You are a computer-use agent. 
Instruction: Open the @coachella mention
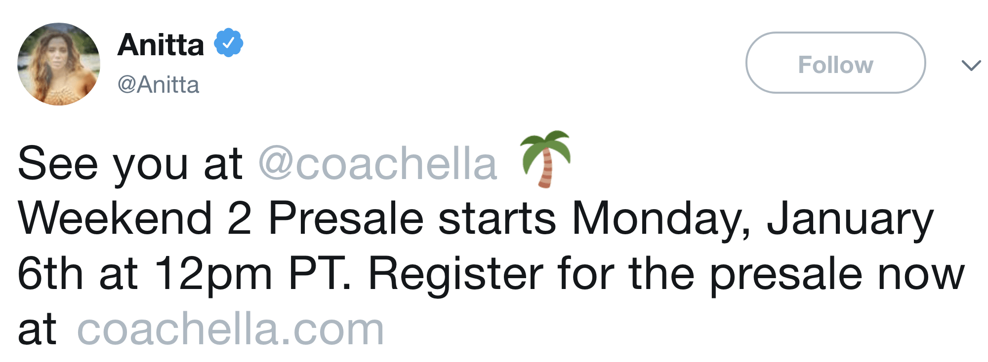tap(377, 164)
